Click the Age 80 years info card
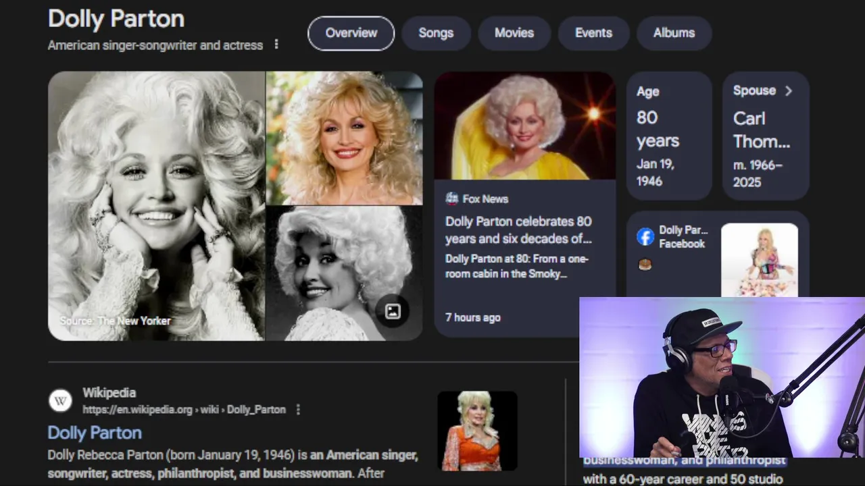The image size is (865, 486). click(669, 136)
